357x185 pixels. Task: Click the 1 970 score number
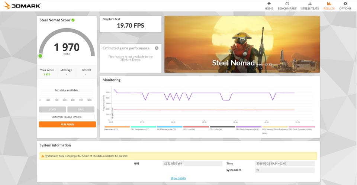pos(67,47)
